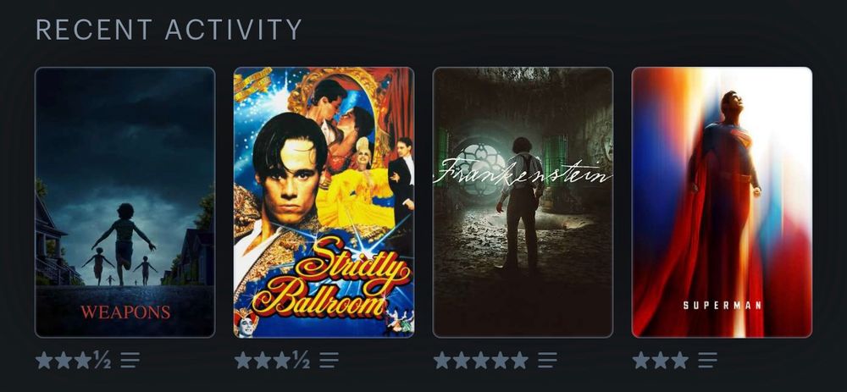Open the review icon below Strictly Ballroom

(x=329, y=360)
